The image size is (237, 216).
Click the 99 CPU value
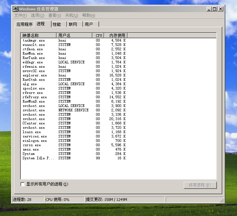coord(98,158)
